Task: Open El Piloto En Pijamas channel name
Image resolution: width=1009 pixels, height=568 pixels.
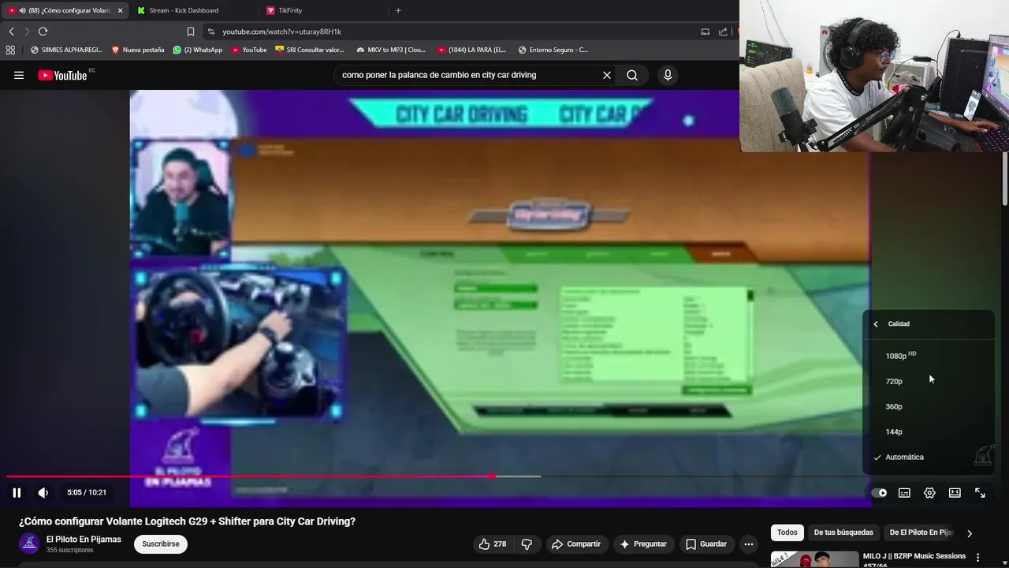Action: click(x=84, y=540)
